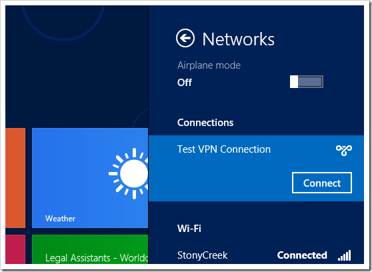Click the Airplane mode Off label
The image size is (372, 272).
185,83
